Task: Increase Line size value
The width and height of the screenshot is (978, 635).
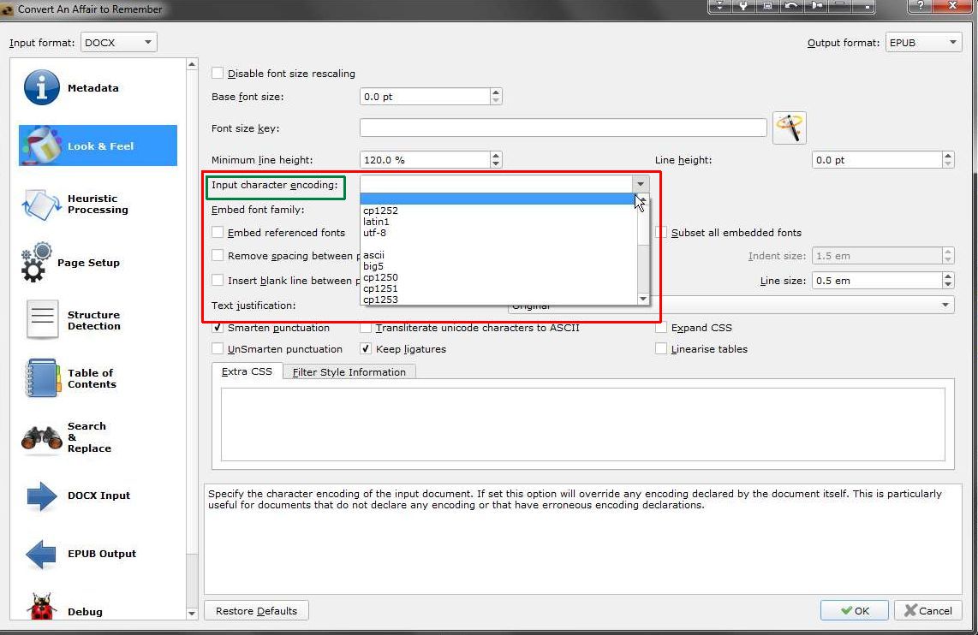Action: coord(948,276)
